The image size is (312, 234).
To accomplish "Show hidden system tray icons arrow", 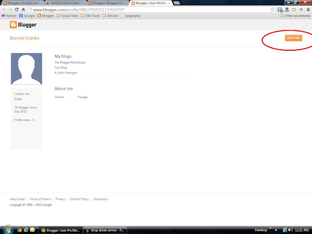I will (276, 230).
